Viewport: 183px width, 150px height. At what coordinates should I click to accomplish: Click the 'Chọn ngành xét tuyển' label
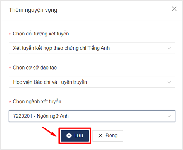pyautogui.click(x=37, y=102)
